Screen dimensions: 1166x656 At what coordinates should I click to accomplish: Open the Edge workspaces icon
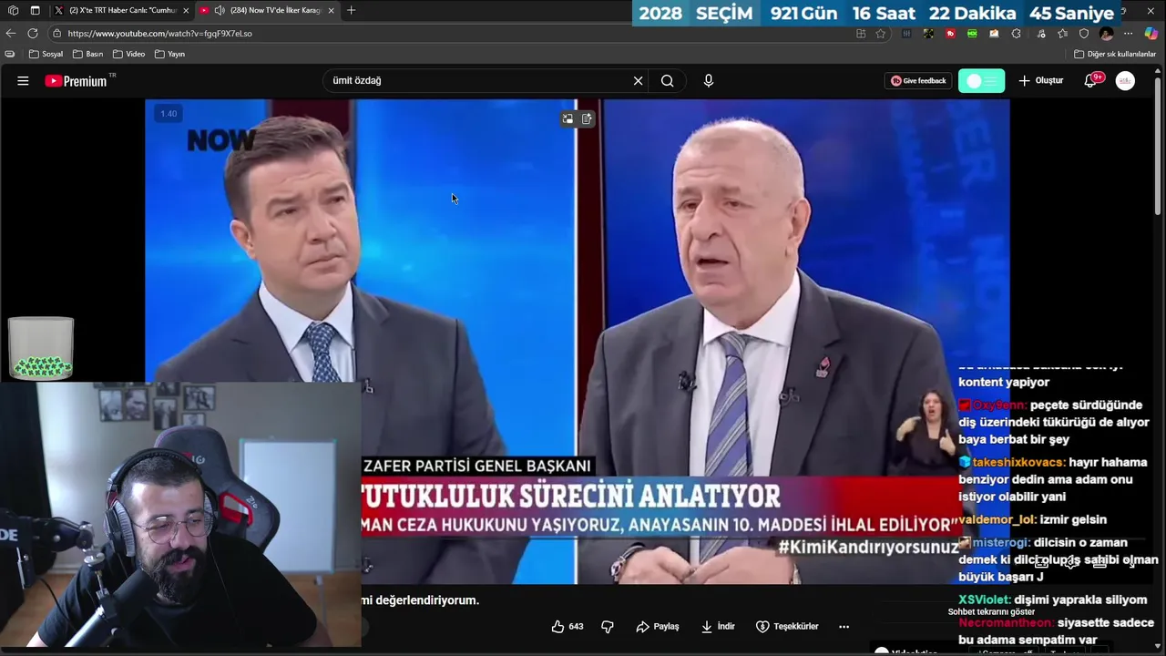pos(13,10)
